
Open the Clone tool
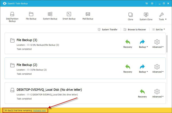pyautogui.click(x=130, y=17)
